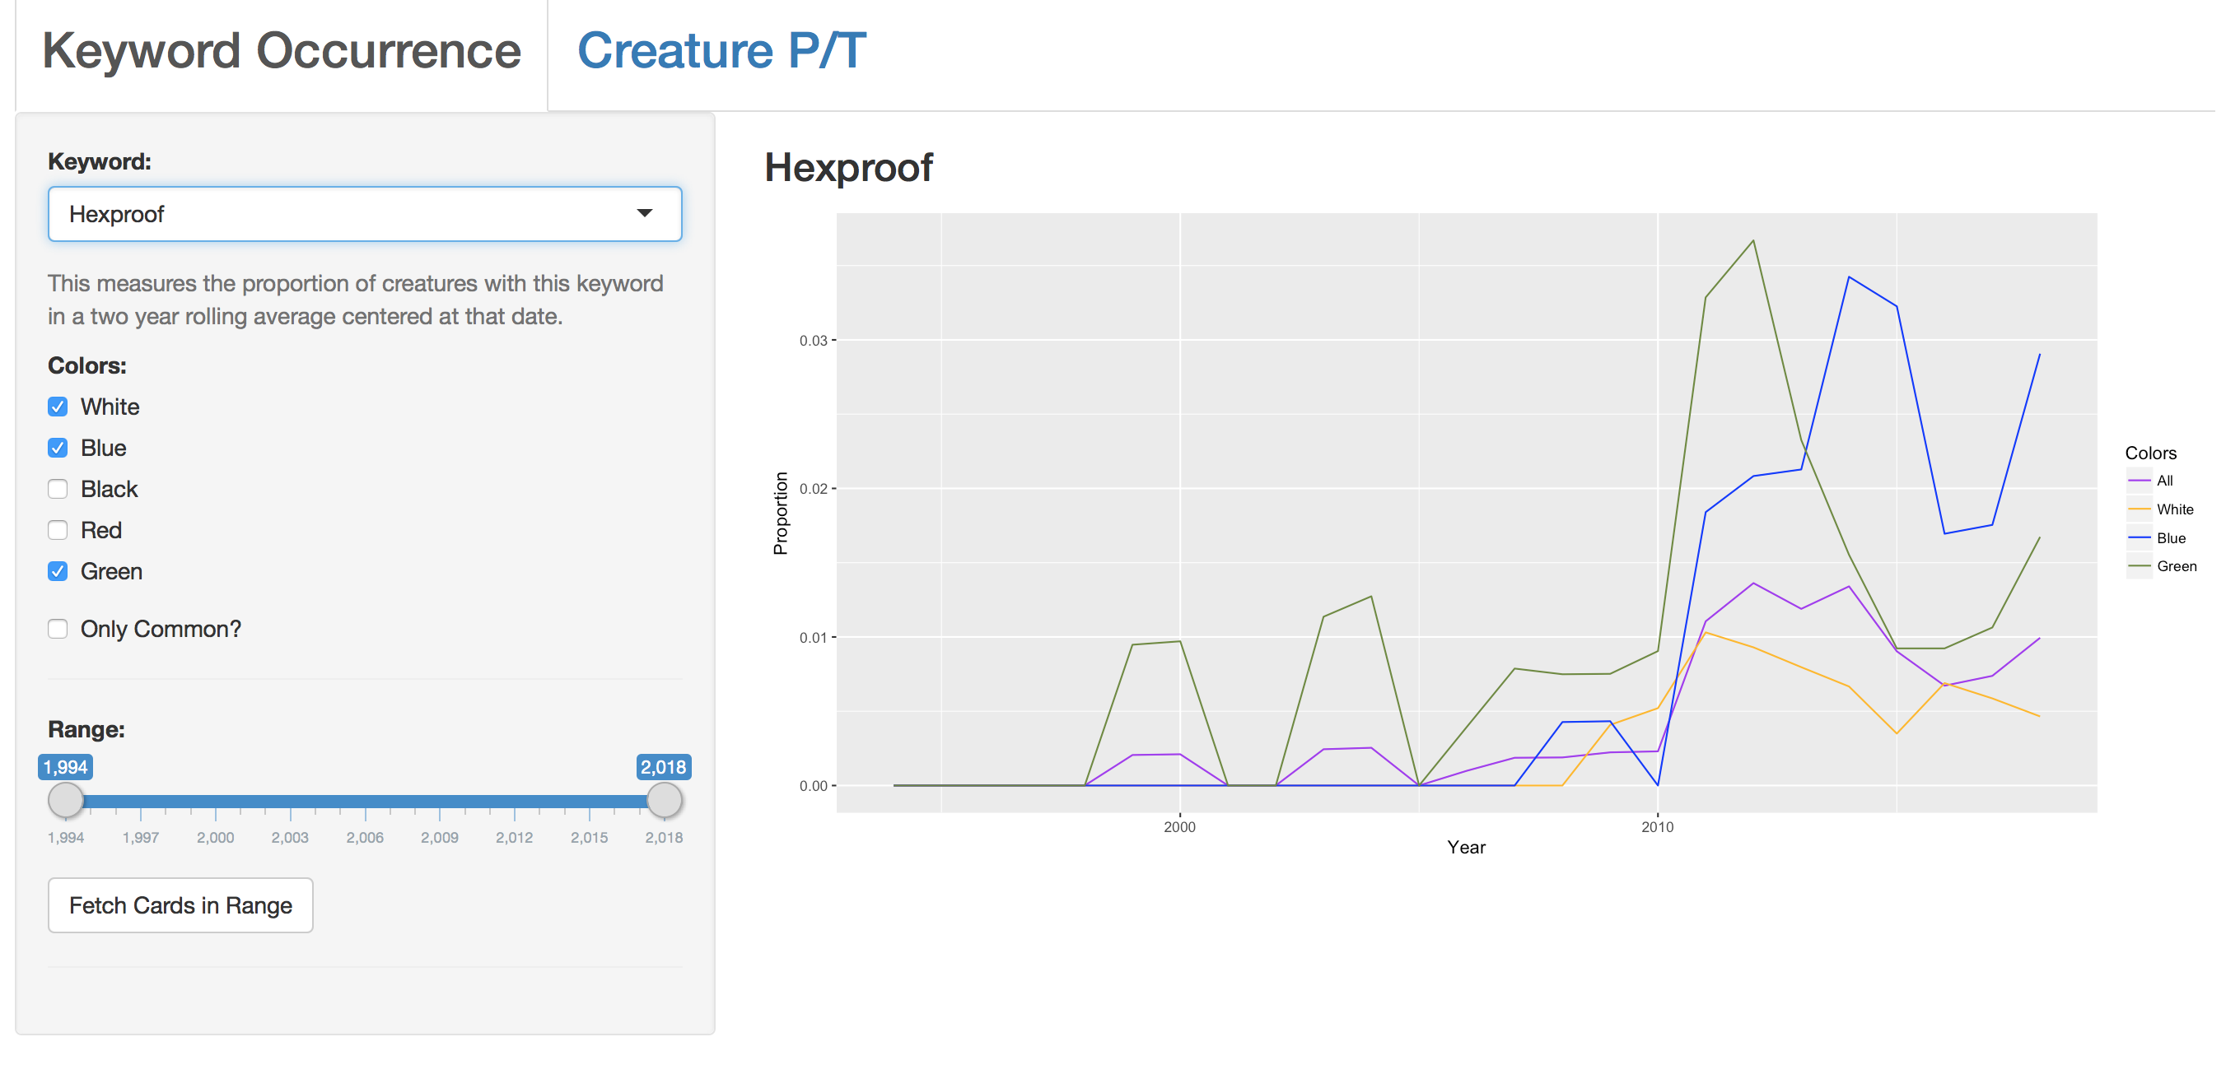
Task: Click the 0.02 y-axis label
Action: (813, 488)
